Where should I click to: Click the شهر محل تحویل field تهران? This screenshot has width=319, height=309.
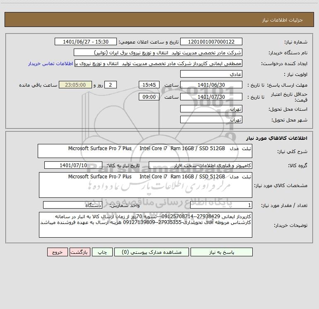click(x=211, y=119)
